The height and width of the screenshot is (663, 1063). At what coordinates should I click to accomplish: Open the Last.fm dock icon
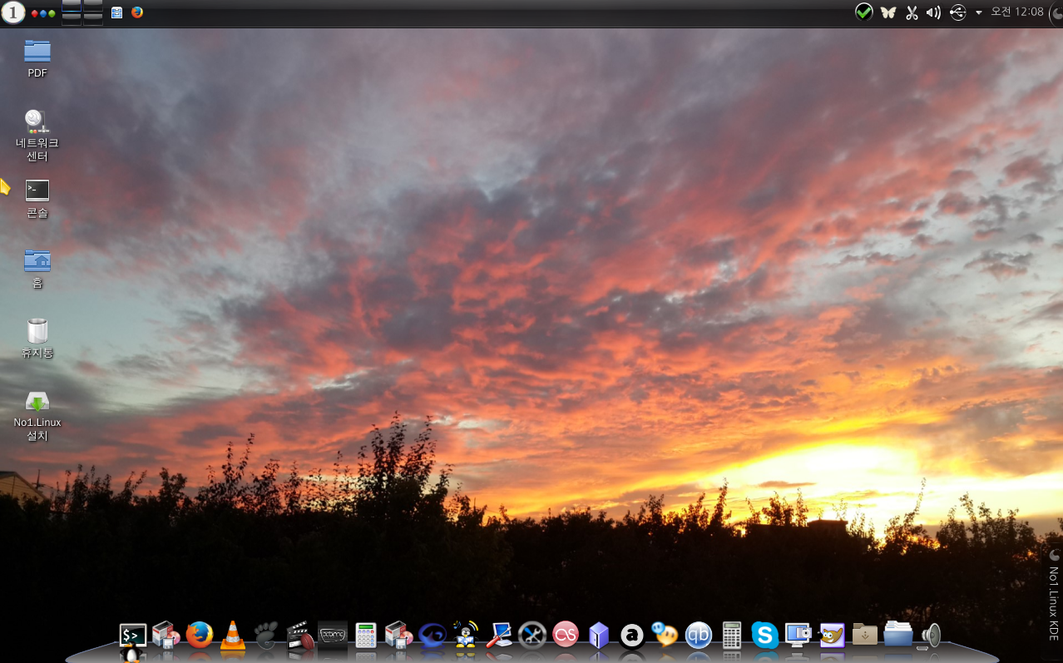pyautogui.click(x=566, y=635)
